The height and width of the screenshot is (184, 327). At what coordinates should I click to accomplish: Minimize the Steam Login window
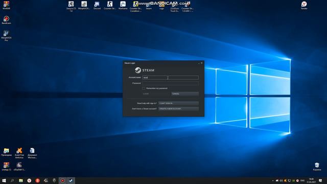[199, 63]
